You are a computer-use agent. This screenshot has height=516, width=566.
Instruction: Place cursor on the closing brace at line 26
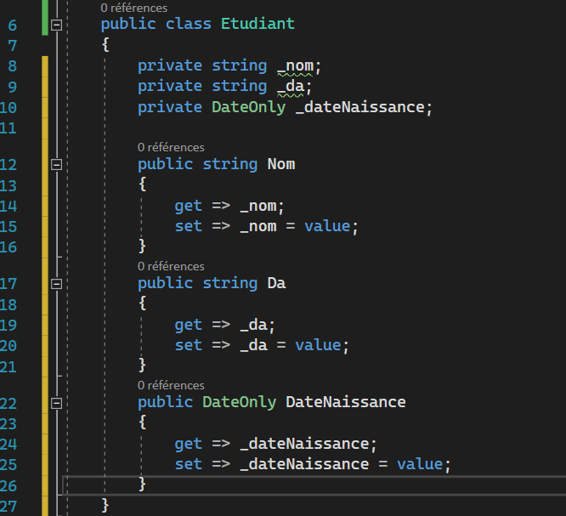[142, 484]
